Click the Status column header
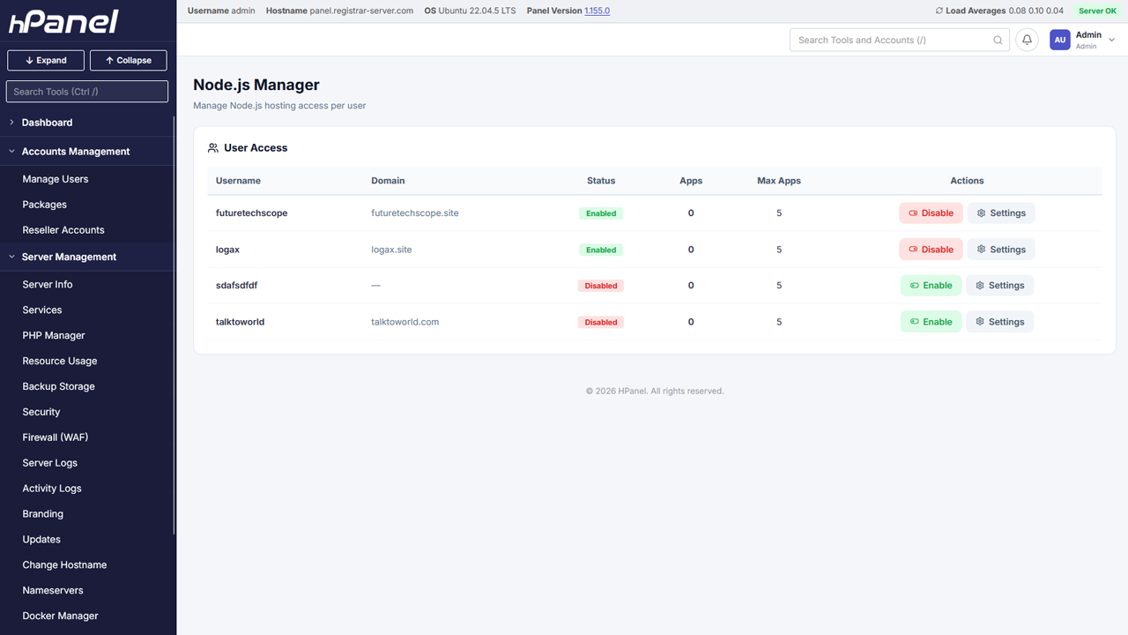The width and height of the screenshot is (1128, 635). point(601,181)
